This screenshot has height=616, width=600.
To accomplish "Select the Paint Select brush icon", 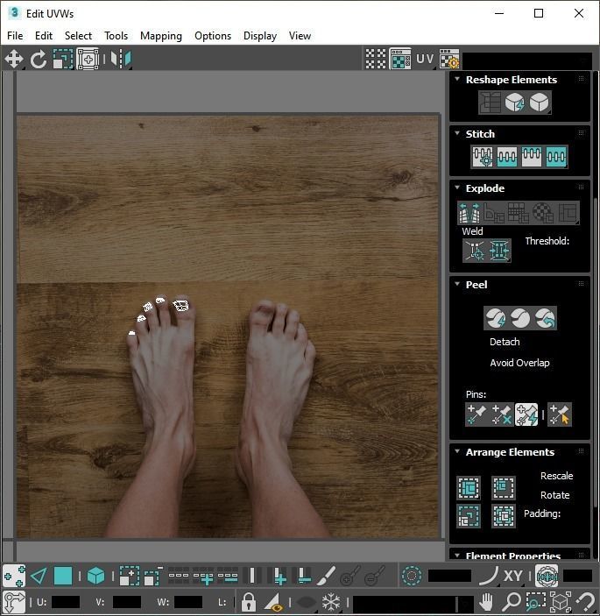I will (x=326, y=577).
